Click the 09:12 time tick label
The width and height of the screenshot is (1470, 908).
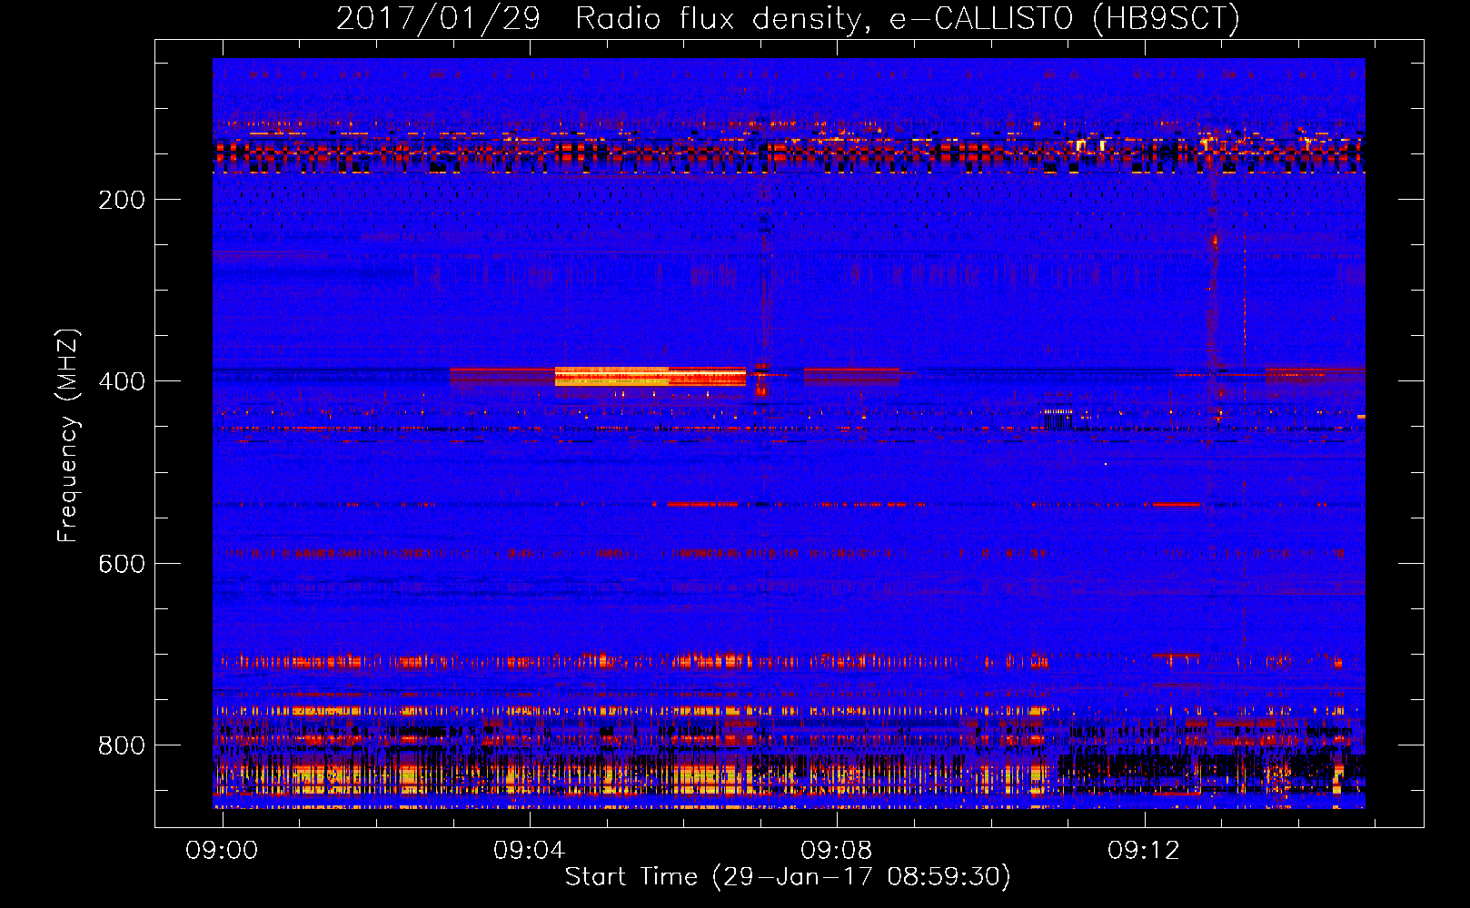pos(1143,851)
